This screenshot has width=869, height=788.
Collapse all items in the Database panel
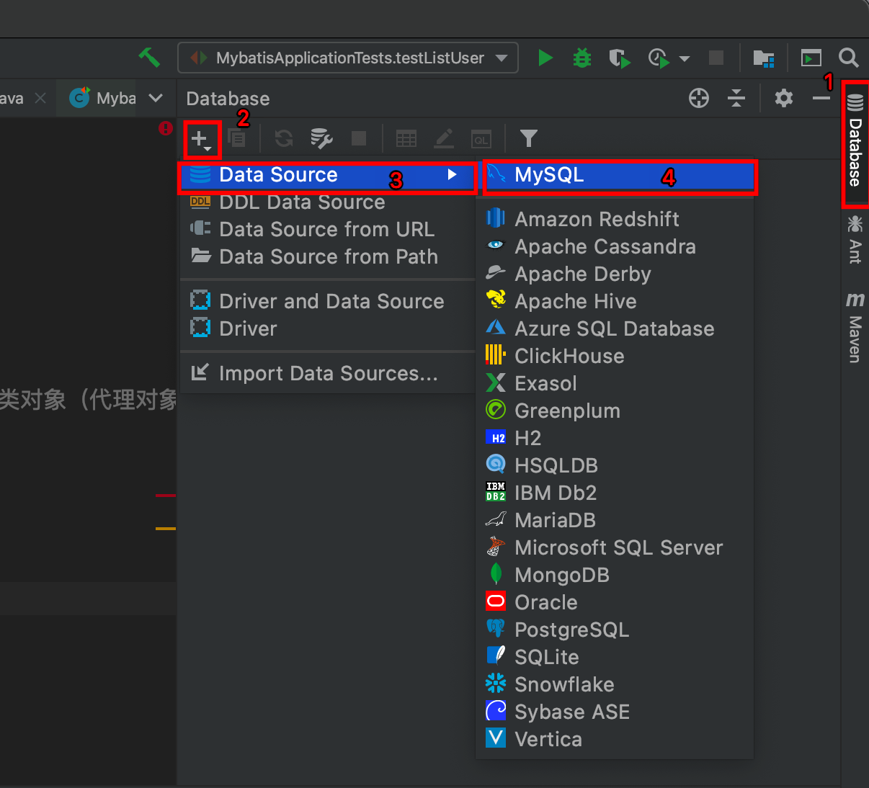coord(736,98)
